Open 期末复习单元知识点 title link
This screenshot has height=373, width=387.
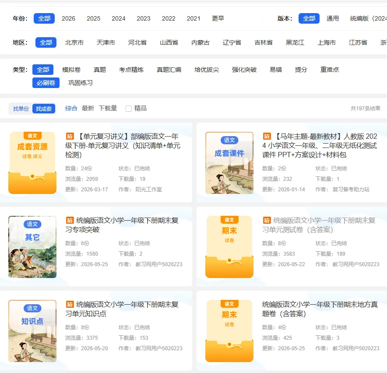click(x=122, y=309)
